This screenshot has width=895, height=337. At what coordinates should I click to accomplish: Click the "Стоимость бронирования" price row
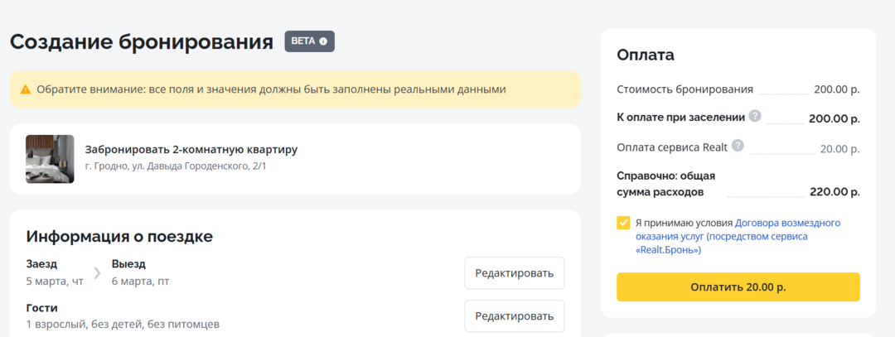tap(685, 89)
